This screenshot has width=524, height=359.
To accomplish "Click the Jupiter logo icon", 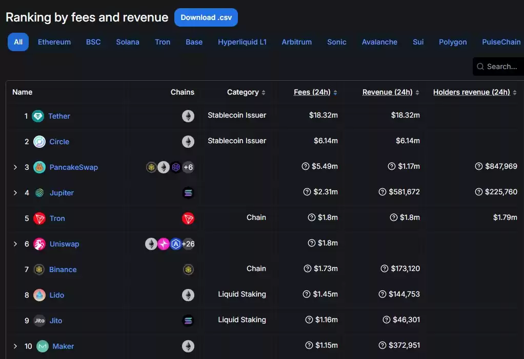I will [x=39, y=193].
